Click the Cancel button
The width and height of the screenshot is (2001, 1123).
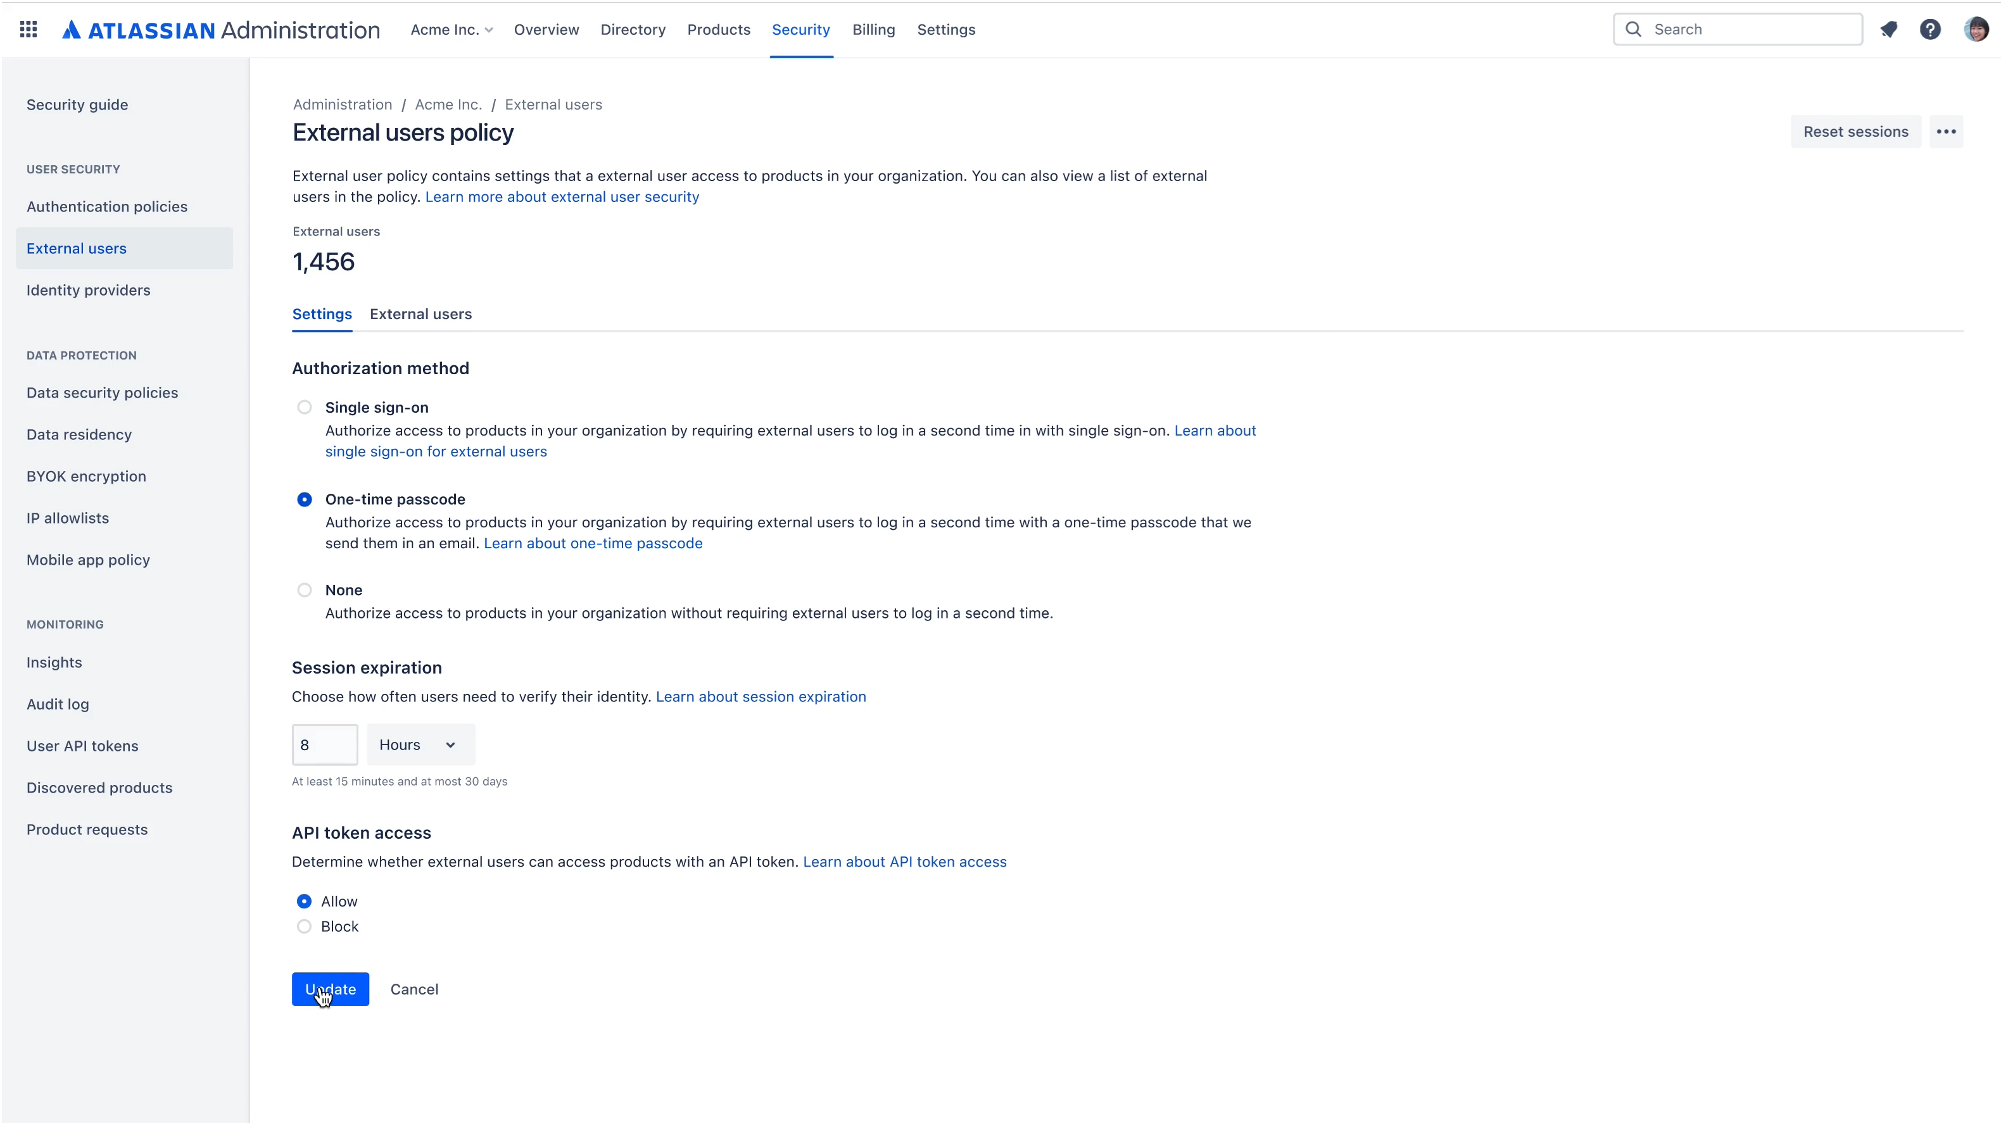[414, 989]
